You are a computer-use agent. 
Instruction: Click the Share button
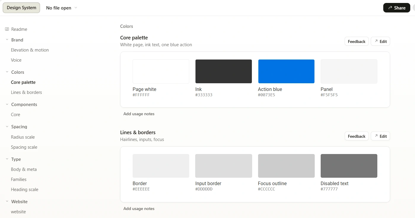pos(397,8)
